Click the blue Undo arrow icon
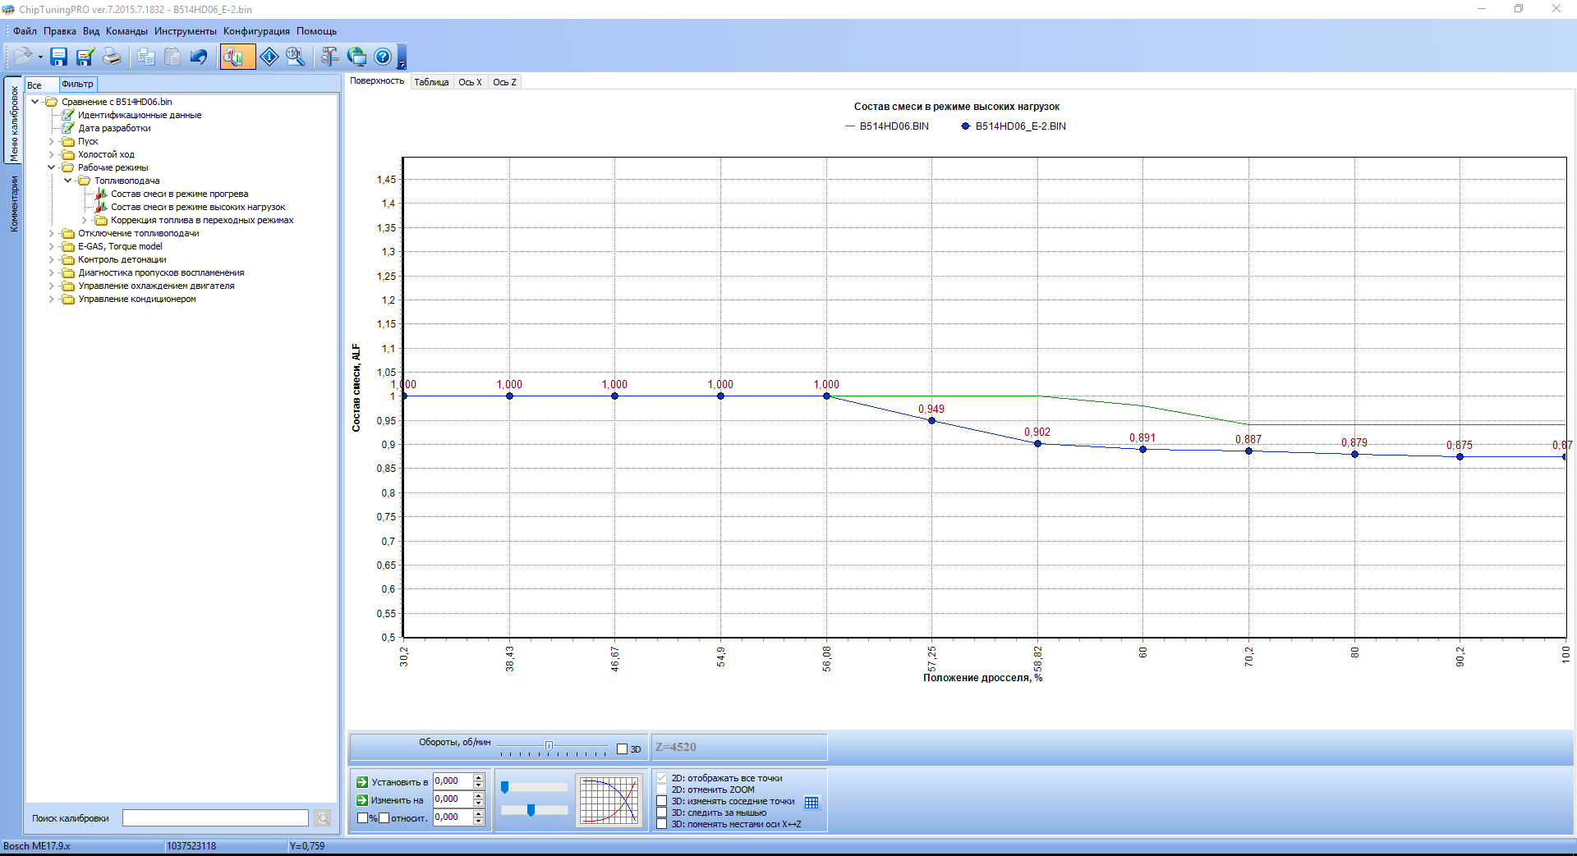The image size is (1577, 856). click(199, 57)
